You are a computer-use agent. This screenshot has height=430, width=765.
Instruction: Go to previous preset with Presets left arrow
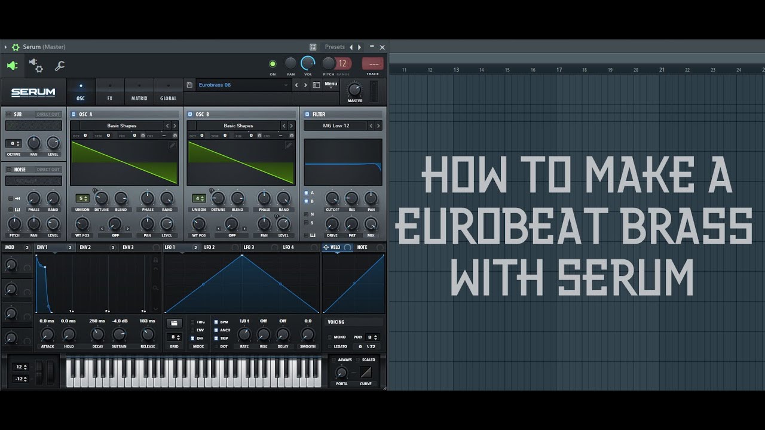(351, 47)
